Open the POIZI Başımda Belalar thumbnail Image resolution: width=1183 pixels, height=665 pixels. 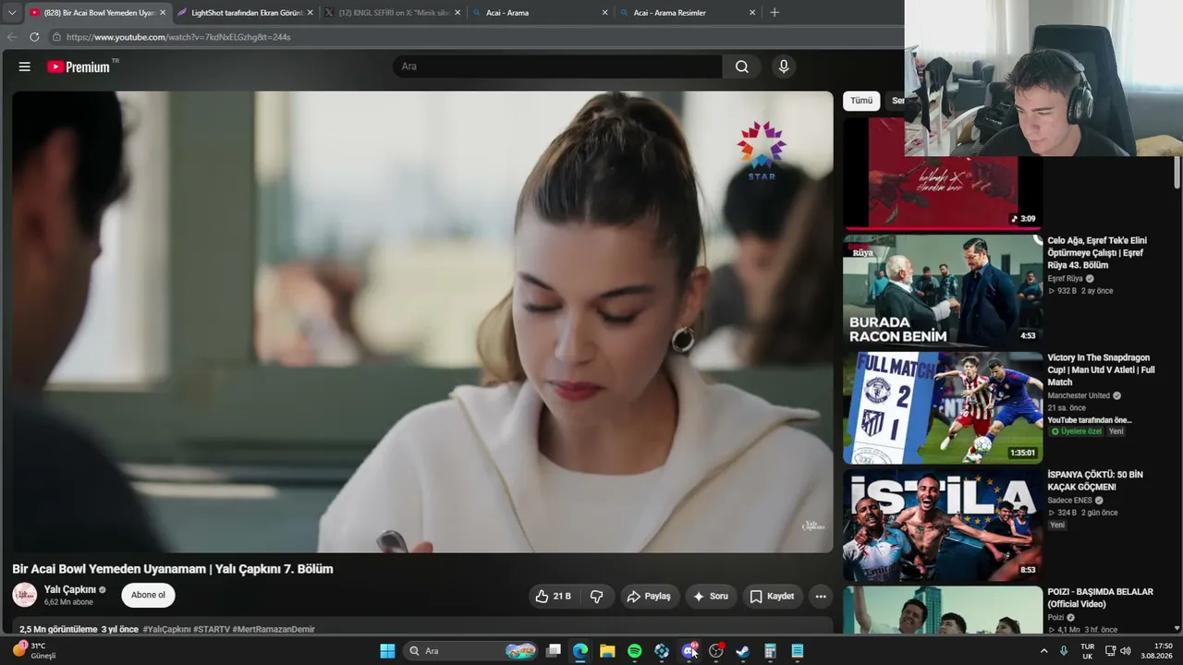click(943, 610)
